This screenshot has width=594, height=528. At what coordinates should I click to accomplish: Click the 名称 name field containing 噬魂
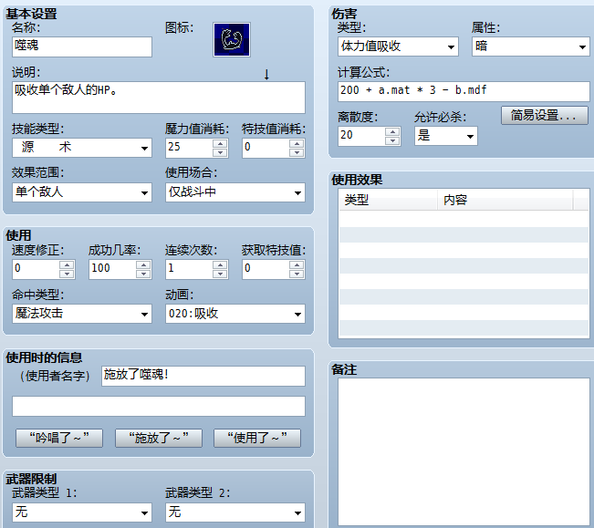click(x=82, y=47)
